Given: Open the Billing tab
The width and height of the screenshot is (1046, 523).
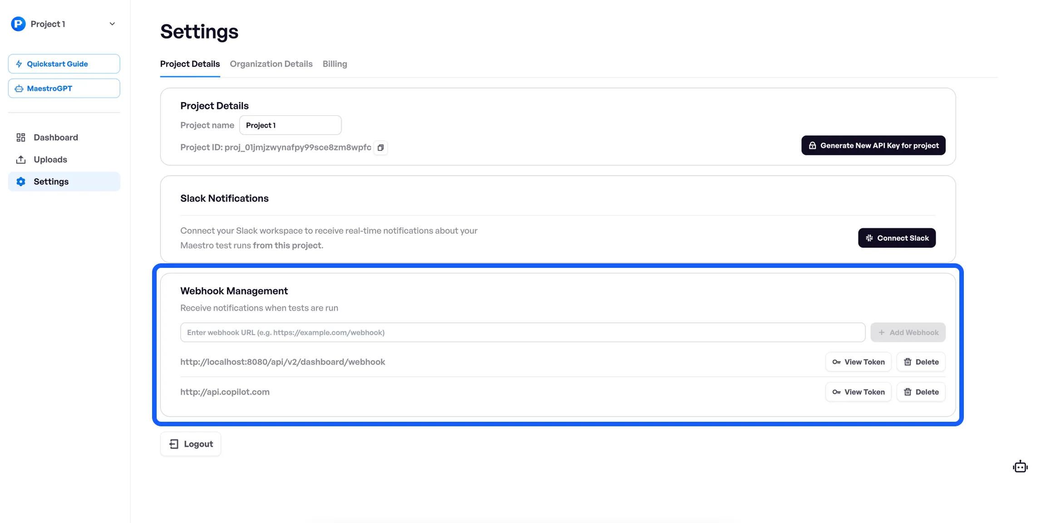Looking at the screenshot, I should coord(335,64).
